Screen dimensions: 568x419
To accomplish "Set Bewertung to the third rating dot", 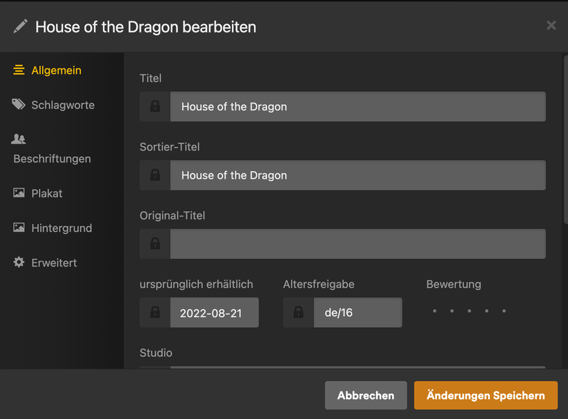I will pyautogui.click(x=469, y=311).
